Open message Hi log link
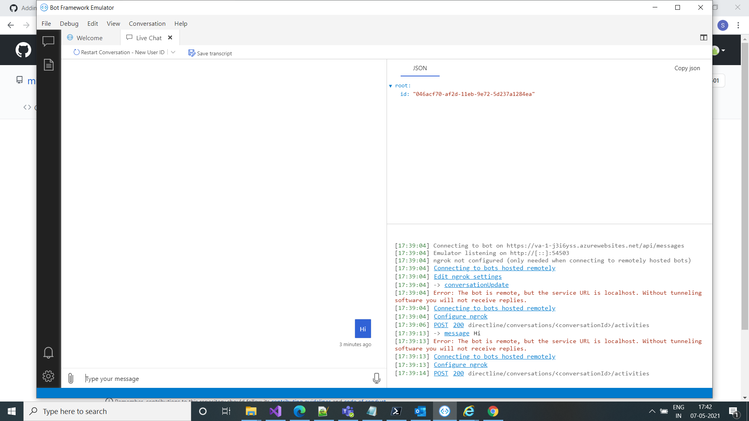The width and height of the screenshot is (749, 421). click(456, 333)
